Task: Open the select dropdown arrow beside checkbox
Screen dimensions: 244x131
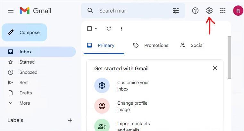Action: coord(96,29)
